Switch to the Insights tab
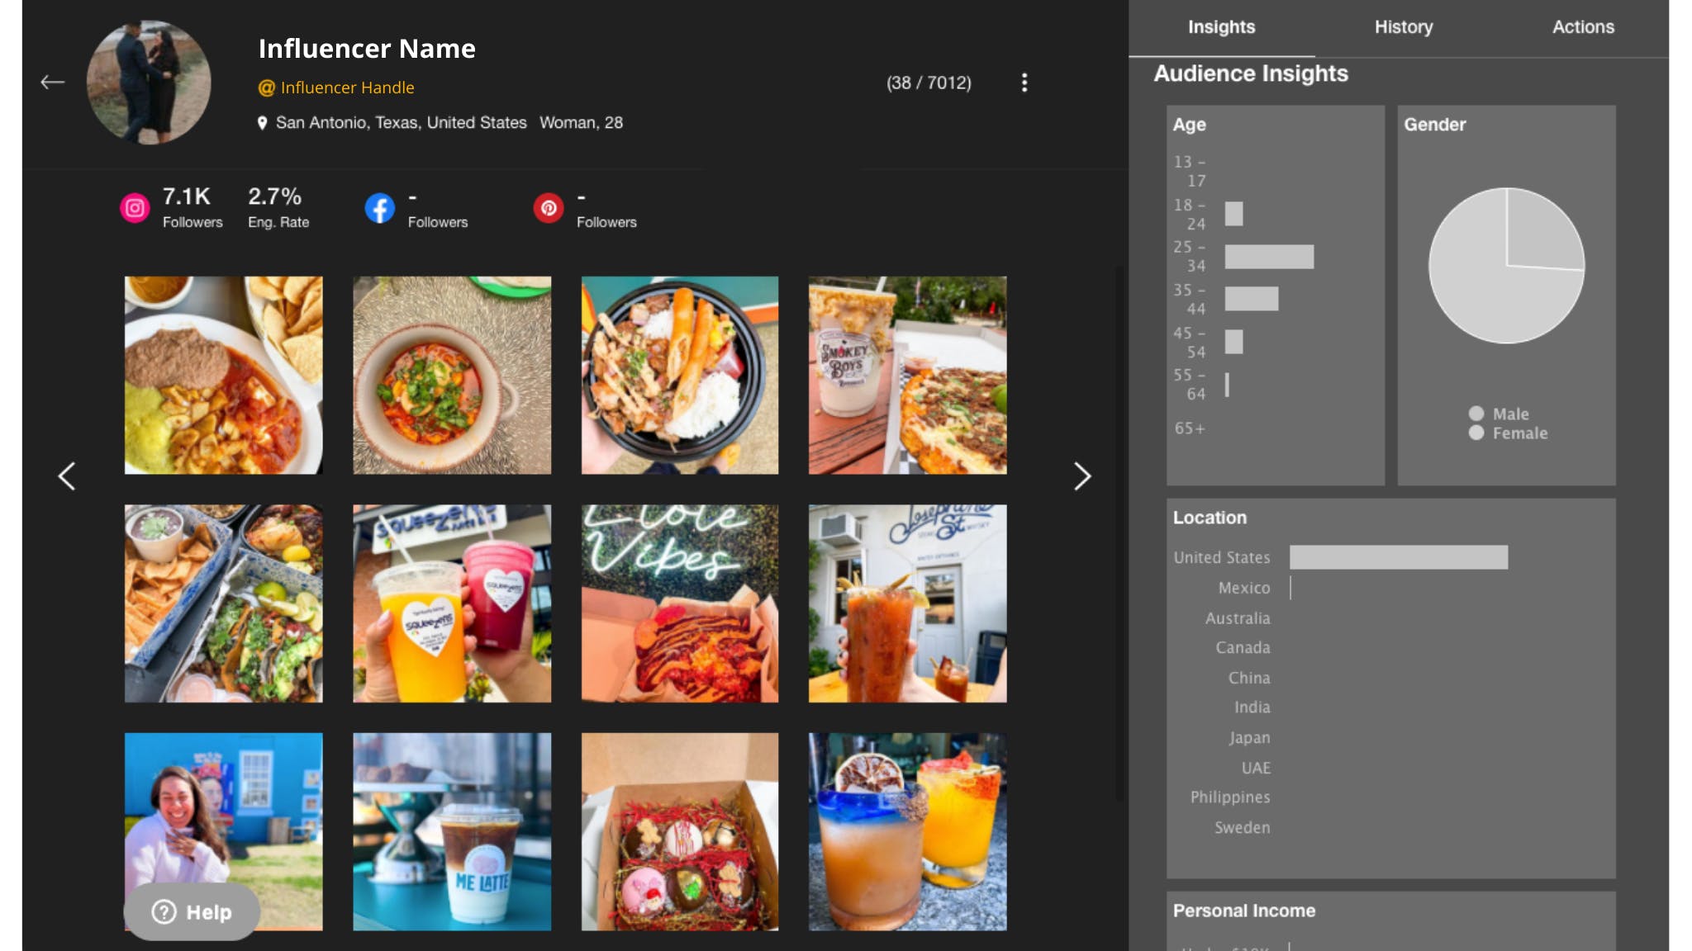1692x951 pixels. 1221,27
